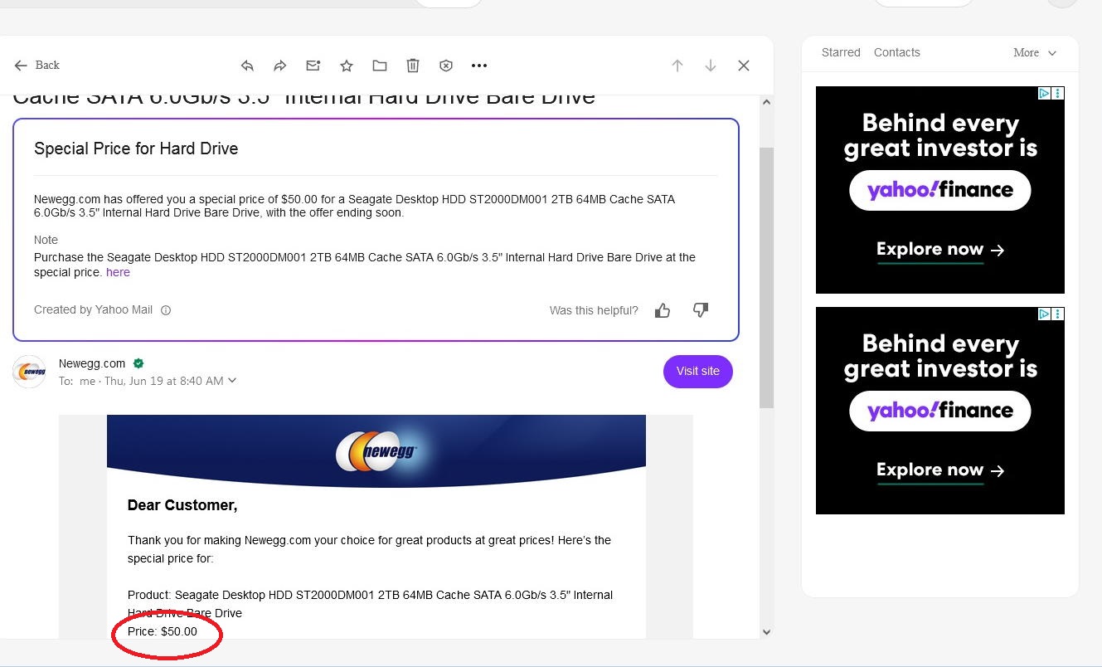Open Newegg sender avatar

click(x=29, y=371)
